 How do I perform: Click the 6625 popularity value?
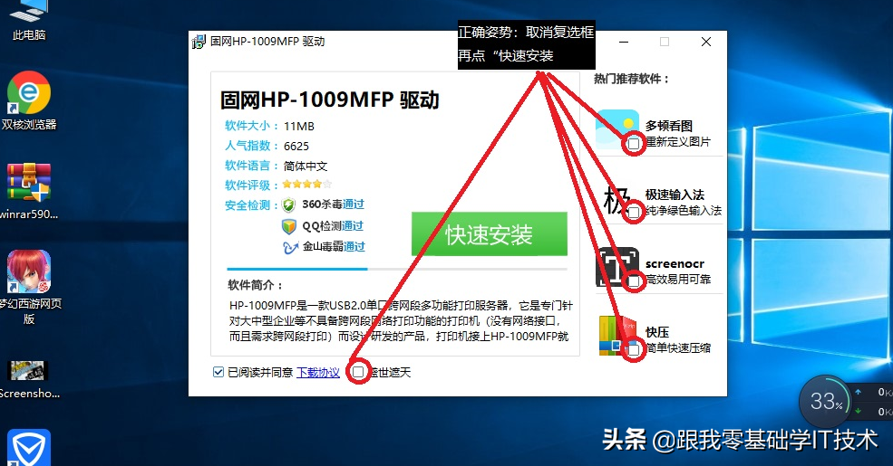[296, 146]
